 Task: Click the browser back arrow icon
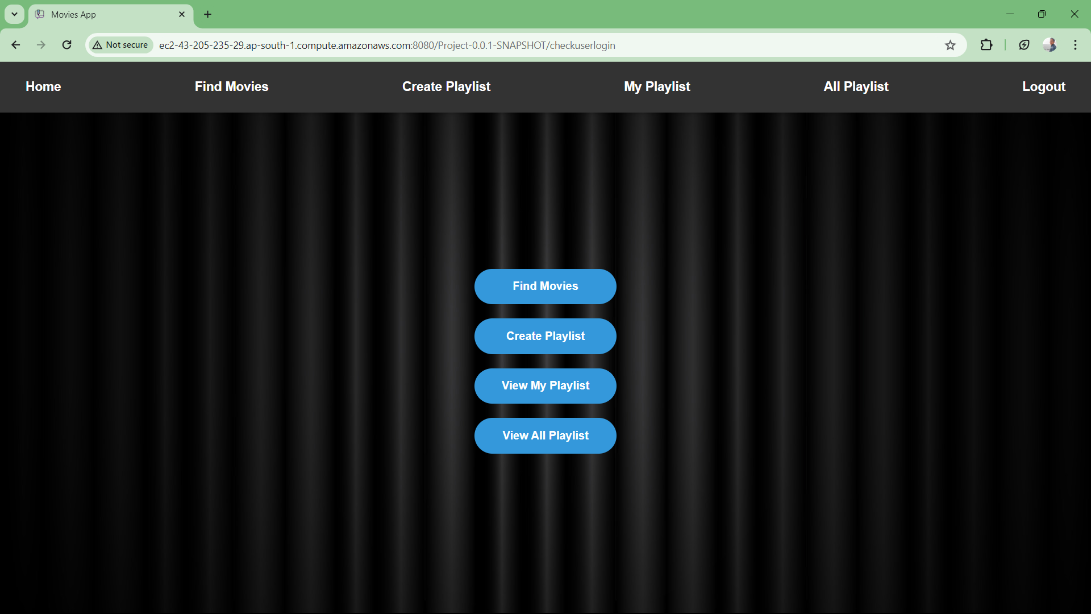pyautogui.click(x=16, y=45)
